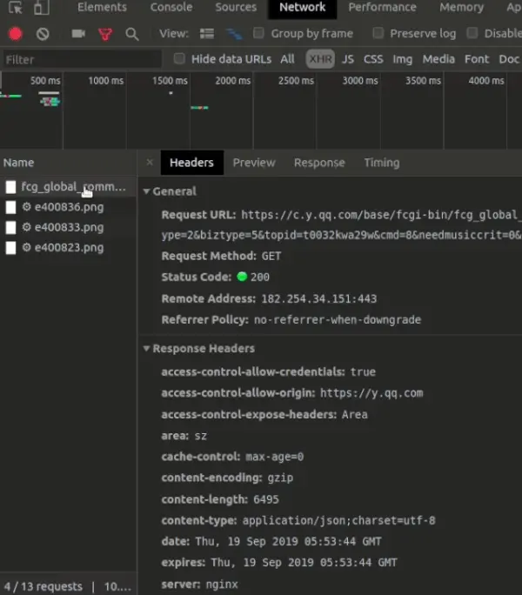Click the inspect element picker icon

[x=15, y=8]
